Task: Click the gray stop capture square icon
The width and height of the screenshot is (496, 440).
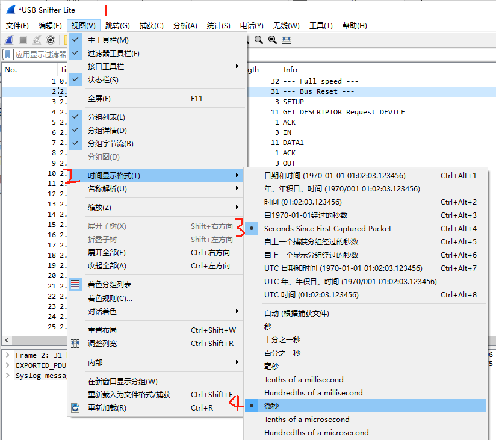Action: (x=23, y=40)
